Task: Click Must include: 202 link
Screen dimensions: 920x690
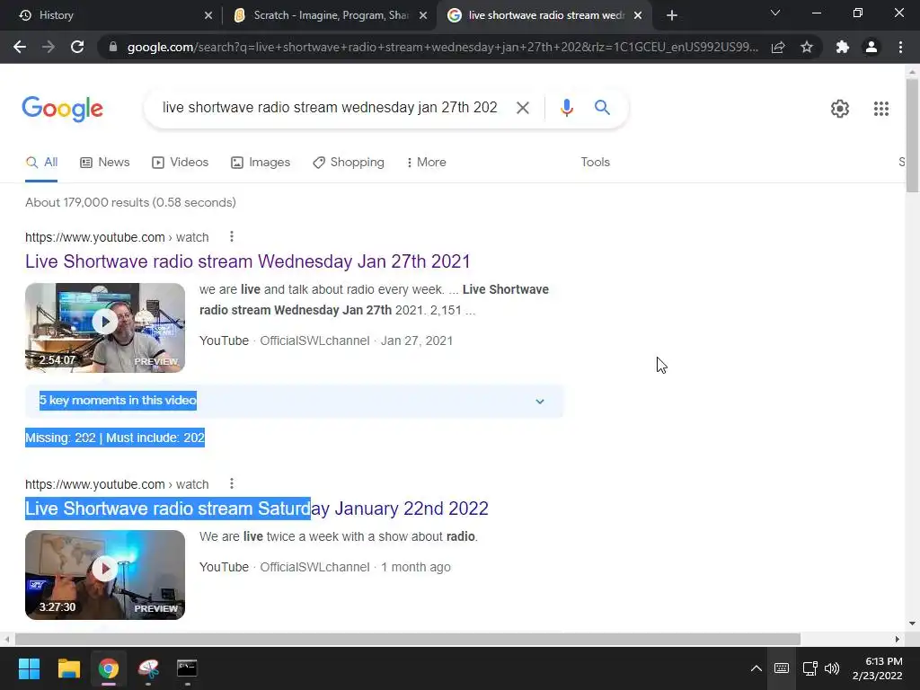Action: tap(155, 438)
